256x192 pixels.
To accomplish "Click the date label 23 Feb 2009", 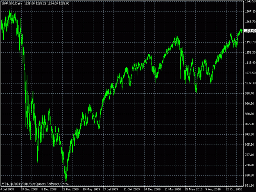I will [x=70, y=190].
